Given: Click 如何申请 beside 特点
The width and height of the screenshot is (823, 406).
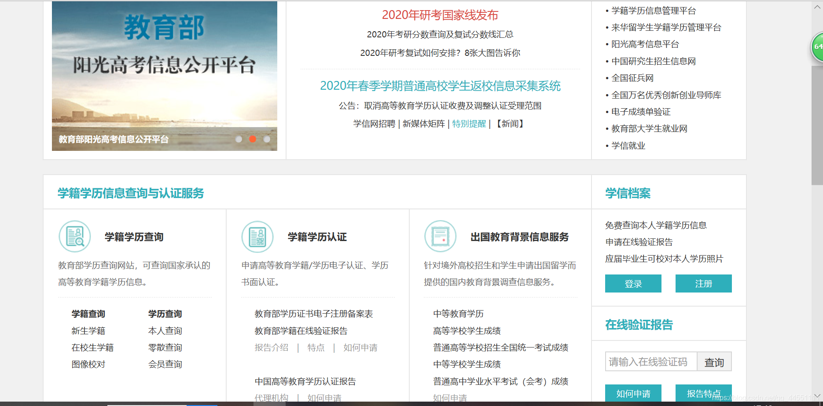Looking at the screenshot, I should pos(360,347).
